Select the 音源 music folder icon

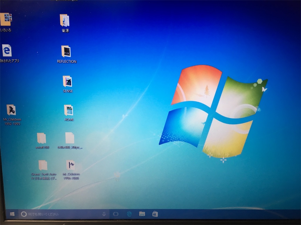pos(65,20)
